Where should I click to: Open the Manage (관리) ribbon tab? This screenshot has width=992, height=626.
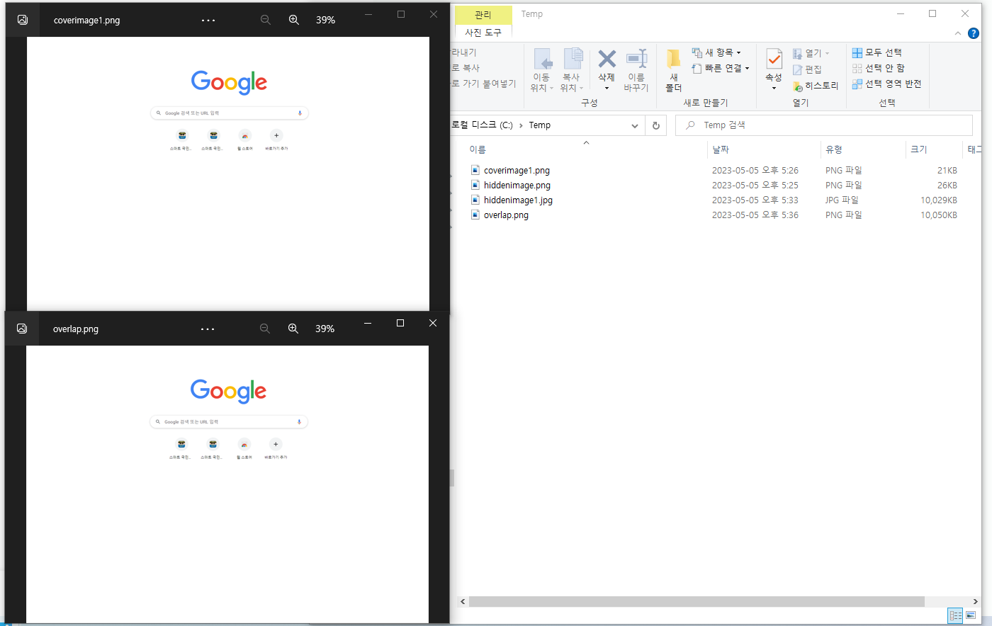click(x=483, y=15)
